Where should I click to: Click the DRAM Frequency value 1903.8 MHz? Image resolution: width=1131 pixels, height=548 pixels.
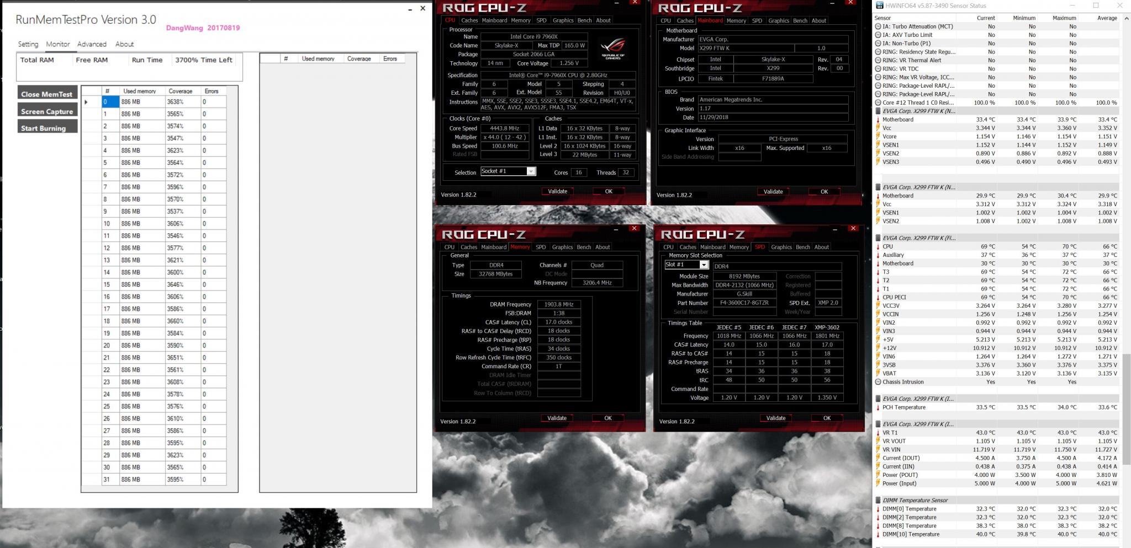tap(558, 304)
